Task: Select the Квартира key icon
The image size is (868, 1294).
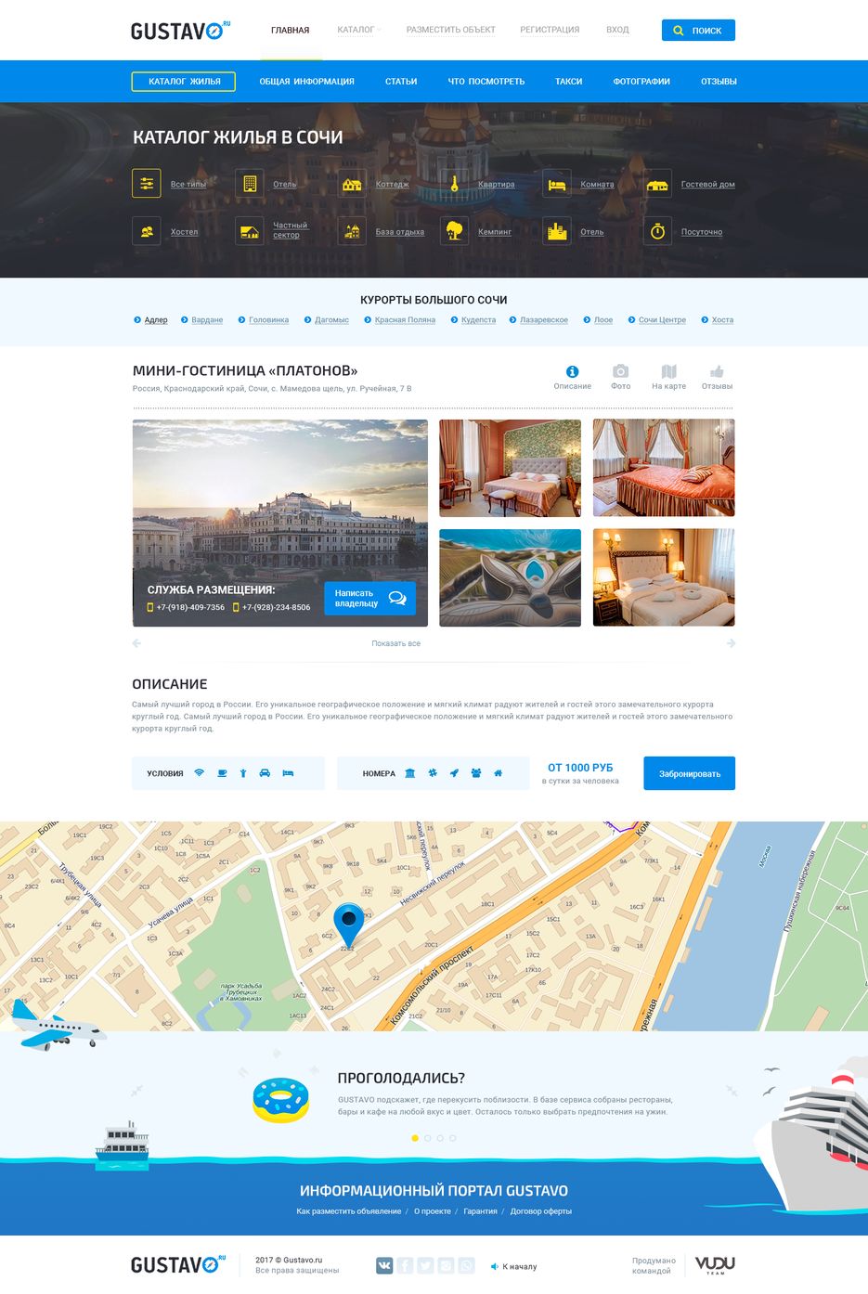Action: tap(454, 184)
